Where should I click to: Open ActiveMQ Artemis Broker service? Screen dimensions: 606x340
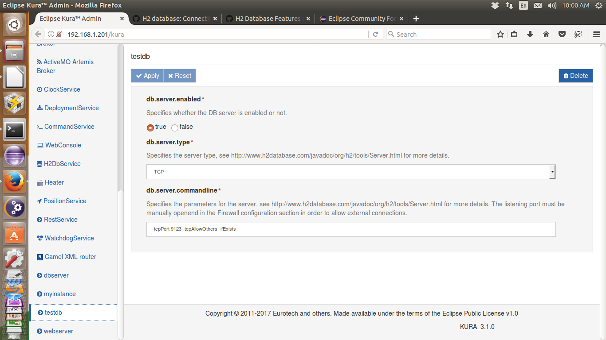pyautogui.click(x=65, y=66)
